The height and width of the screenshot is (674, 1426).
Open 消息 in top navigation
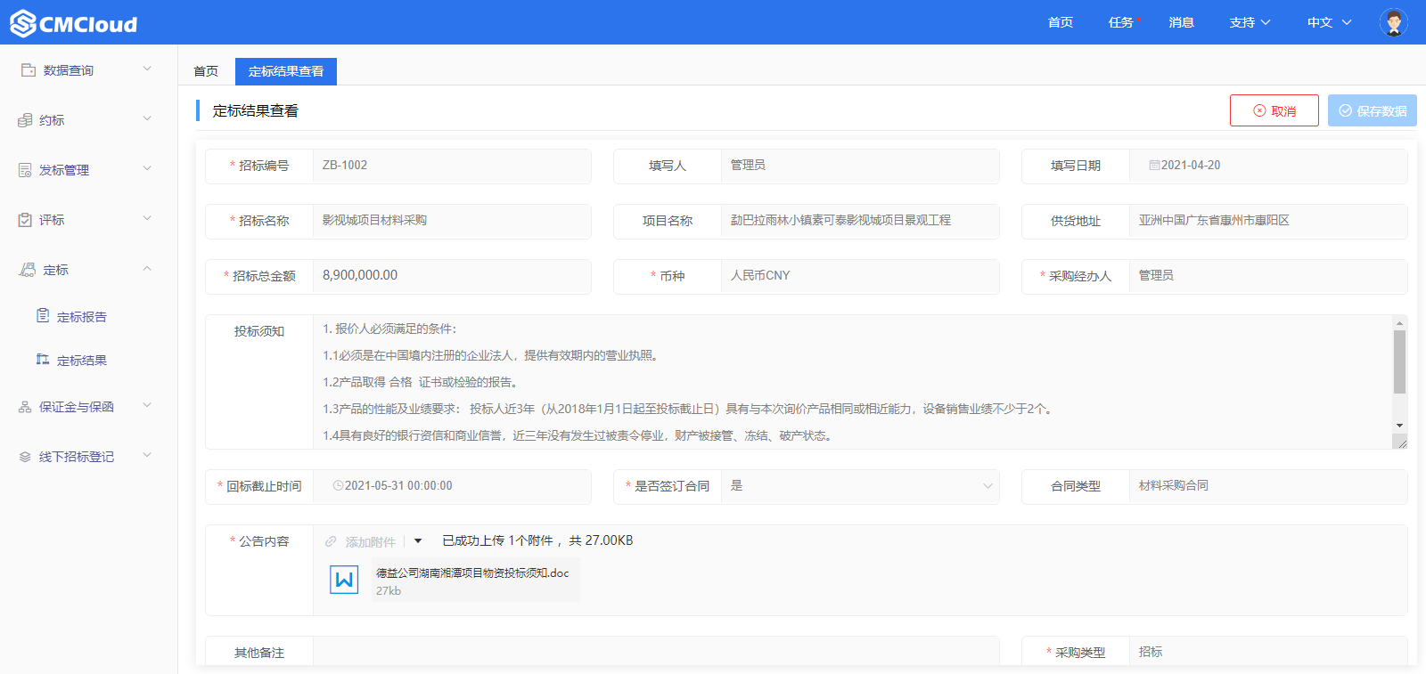tap(1182, 22)
